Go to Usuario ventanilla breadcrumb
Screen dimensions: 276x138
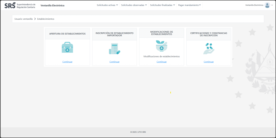(x=23, y=19)
